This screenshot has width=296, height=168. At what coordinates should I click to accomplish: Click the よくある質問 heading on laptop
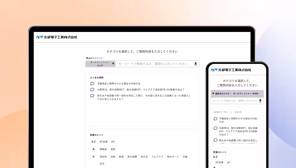coord(97,77)
